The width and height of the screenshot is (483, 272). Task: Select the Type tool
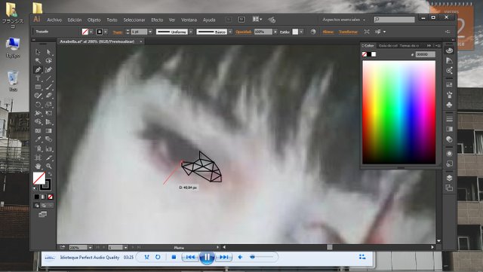[38, 78]
